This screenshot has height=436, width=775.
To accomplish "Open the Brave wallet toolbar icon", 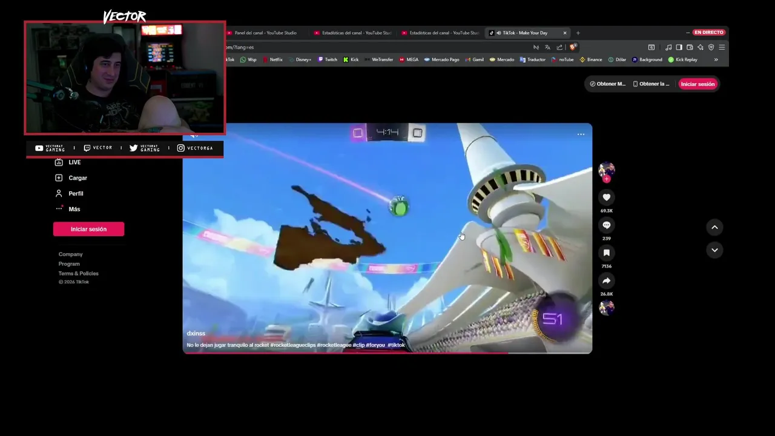I will click(x=690, y=47).
